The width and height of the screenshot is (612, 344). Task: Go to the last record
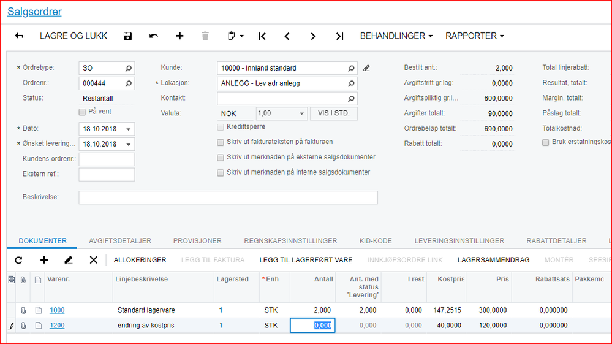[x=339, y=36]
